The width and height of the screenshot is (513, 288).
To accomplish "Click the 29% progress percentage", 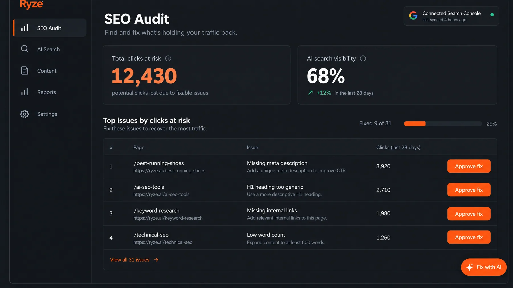I will pos(492,124).
